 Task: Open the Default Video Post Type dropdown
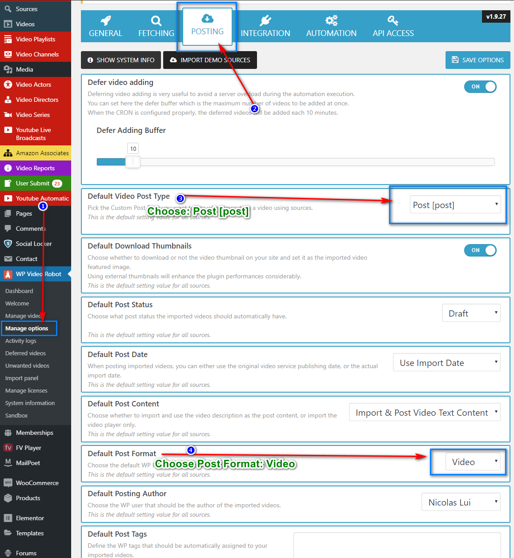455,205
